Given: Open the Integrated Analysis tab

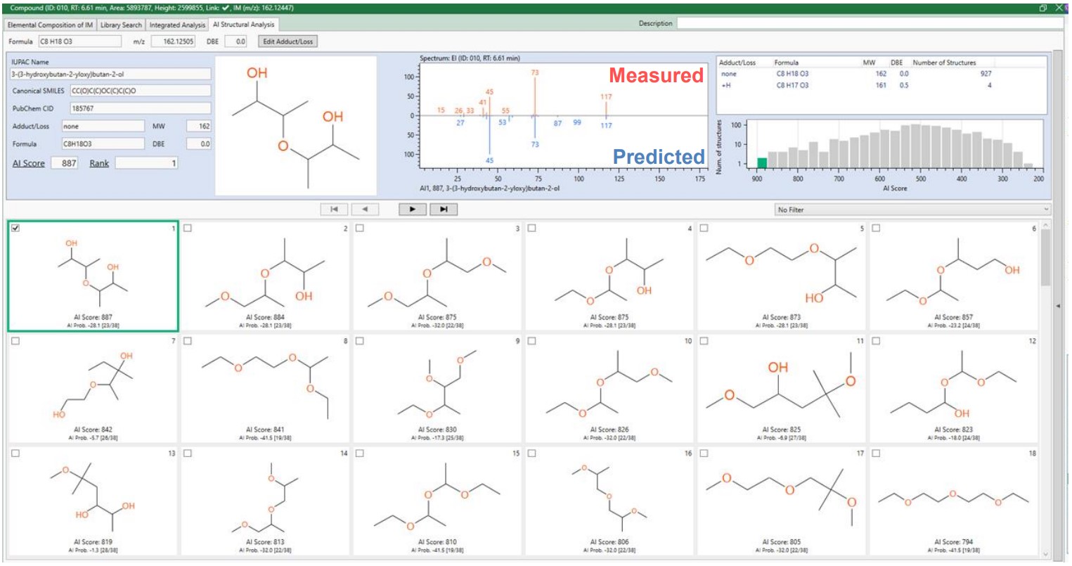Looking at the screenshot, I should [177, 25].
